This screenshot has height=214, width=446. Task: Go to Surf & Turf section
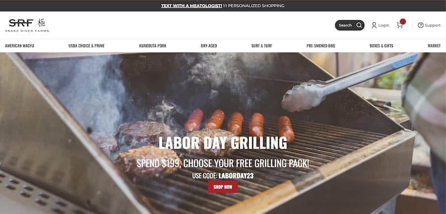pos(262,46)
